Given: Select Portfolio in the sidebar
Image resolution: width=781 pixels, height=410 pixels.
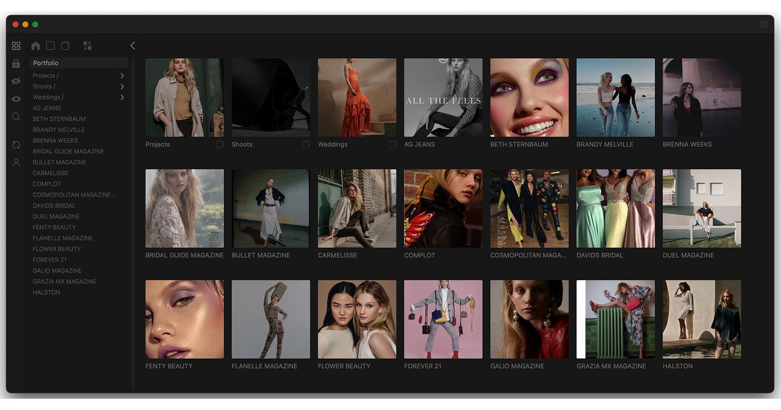Looking at the screenshot, I should (x=79, y=63).
